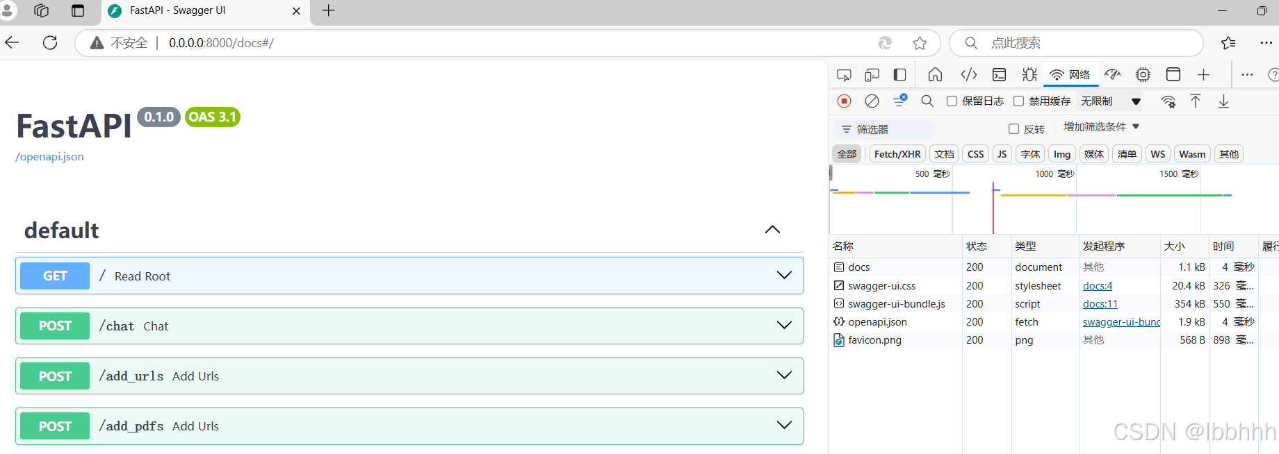The image size is (1279, 454).
Task: Select the 全部 filter type
Action: pos(847,154)
